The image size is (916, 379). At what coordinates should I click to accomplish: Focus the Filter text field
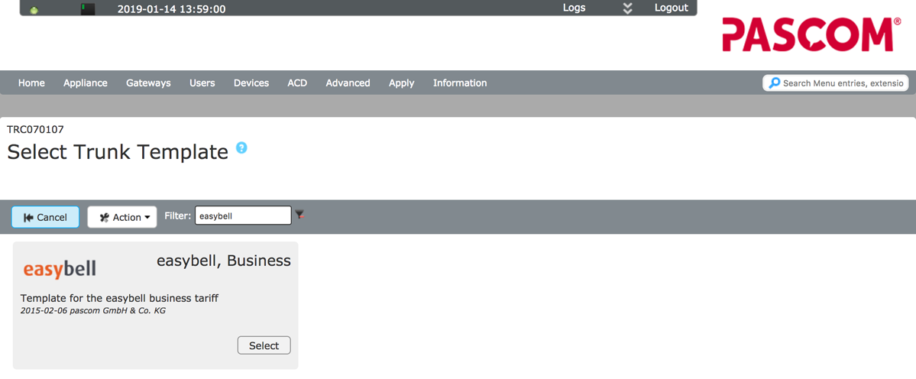tap(243, 216)
